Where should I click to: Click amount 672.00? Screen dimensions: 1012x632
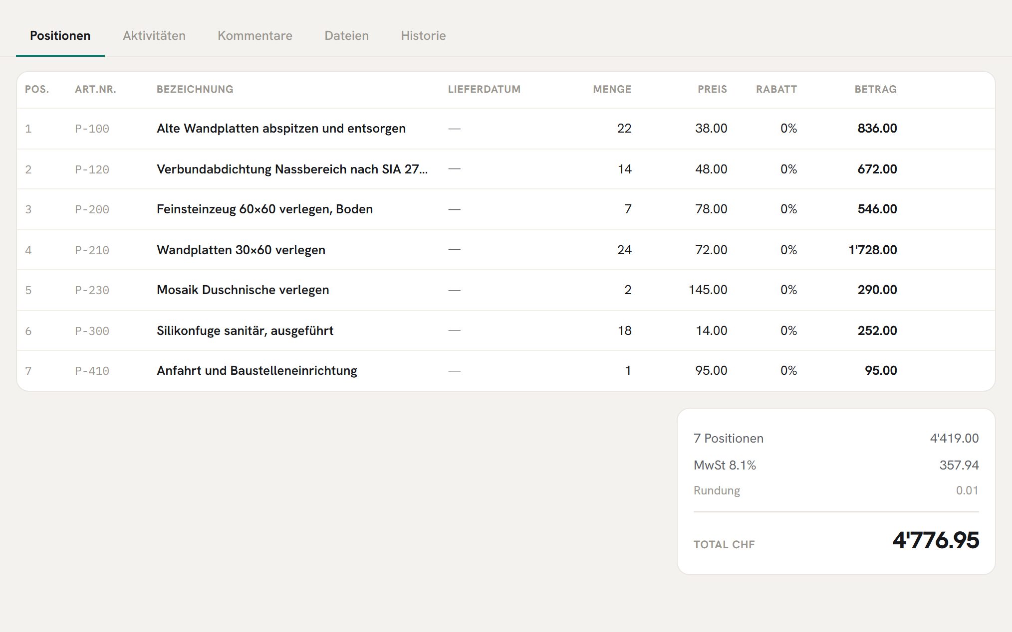point(877,169)
